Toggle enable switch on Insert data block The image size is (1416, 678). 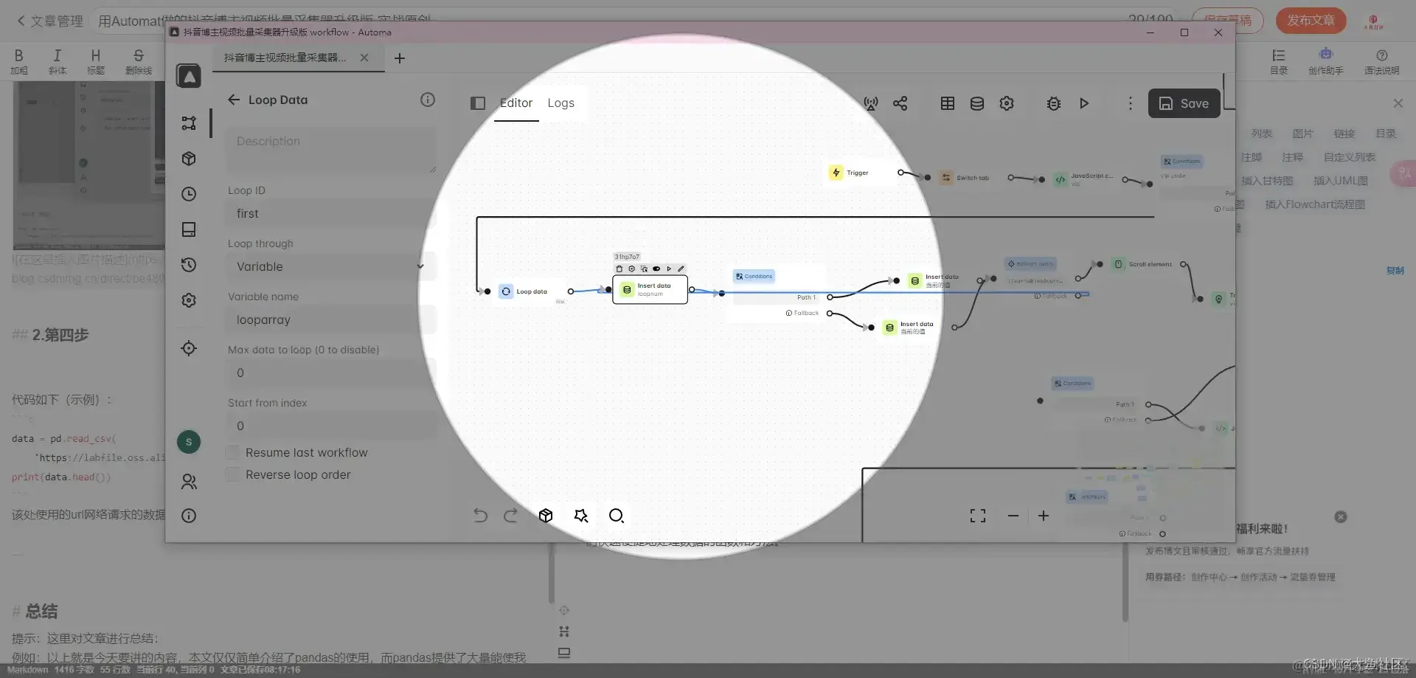click(656, 269)
